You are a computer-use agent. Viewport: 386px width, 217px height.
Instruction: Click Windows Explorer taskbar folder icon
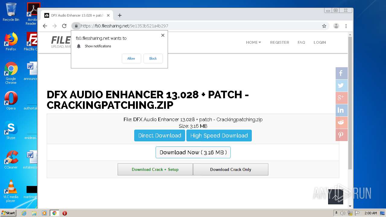coord(34,213)
